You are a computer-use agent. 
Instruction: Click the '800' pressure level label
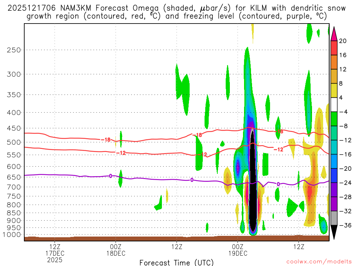14,205
